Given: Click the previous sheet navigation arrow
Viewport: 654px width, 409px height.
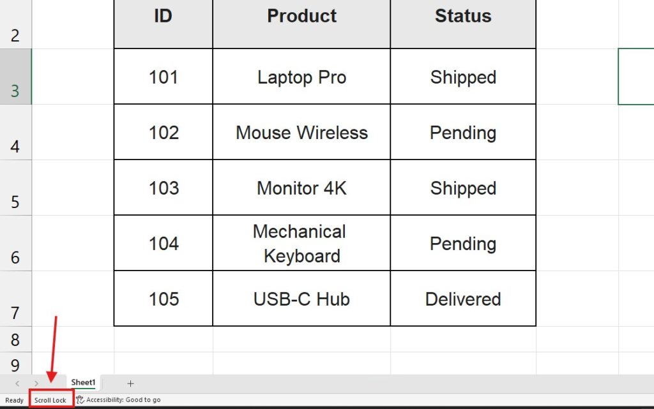Looking at the screenshot, I should pyautogui.click(x=18, y=383).
